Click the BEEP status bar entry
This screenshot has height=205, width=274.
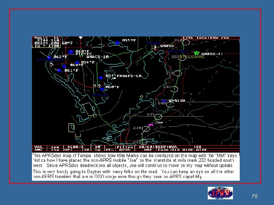click(x=161, y=147)
